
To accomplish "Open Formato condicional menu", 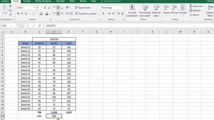I will click(x=132, y=11).
